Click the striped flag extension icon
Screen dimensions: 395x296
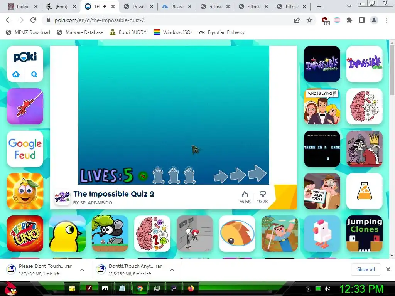(337, 20)
